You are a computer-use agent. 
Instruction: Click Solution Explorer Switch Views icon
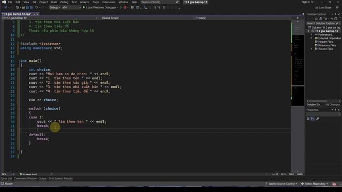(x=320, y=19)
